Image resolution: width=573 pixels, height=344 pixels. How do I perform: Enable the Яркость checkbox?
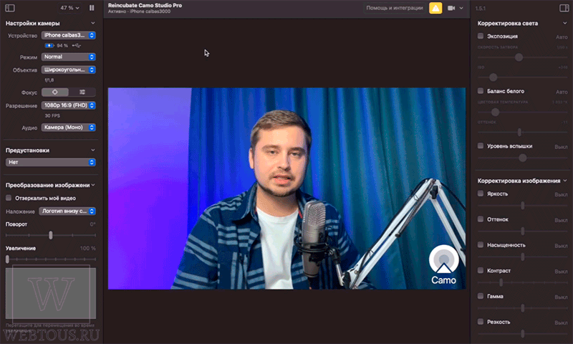[x=481, y=193]
